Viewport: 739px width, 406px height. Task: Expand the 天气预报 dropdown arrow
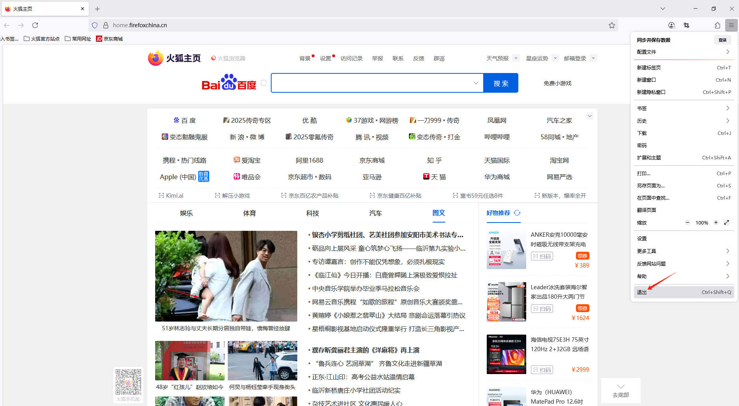516,58
